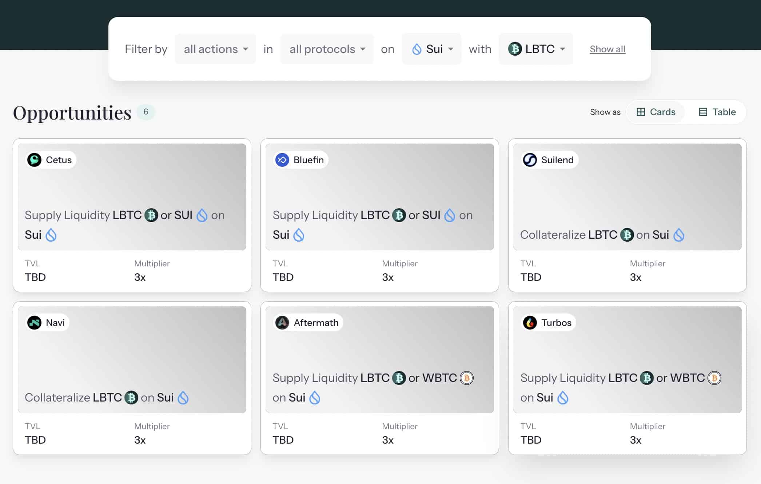
Task: Open the Turbos Supply Liquidity card
Action: pyautogui.click(x=627, y=378)
